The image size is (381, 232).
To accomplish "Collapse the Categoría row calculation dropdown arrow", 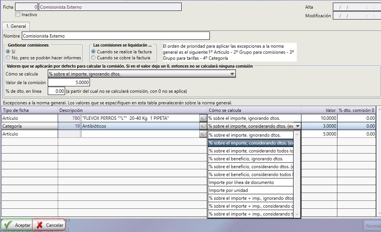I will (x=297, y=127).
